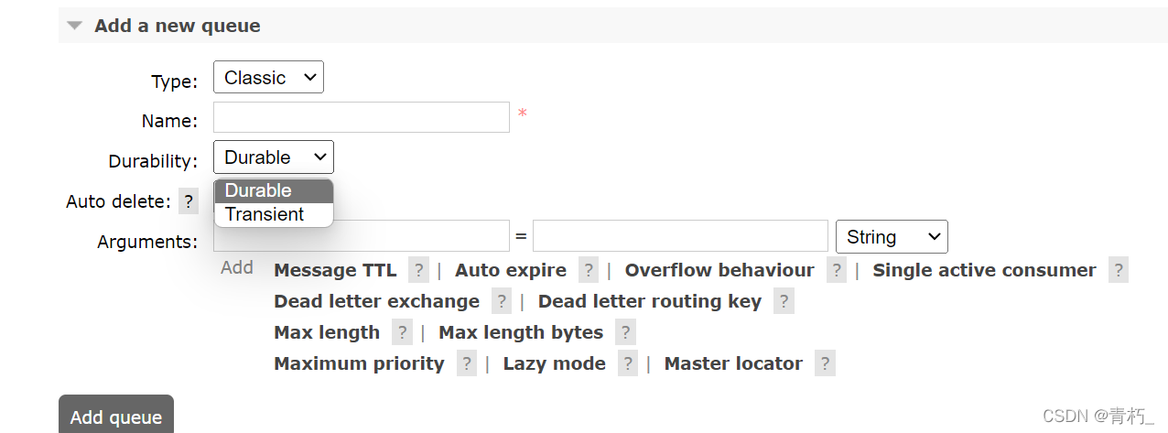Image resolution: width=1168 pixels, height=433 pixels.
Task: Focus the queue Name text field
Action: pyautogui.click(x=361, y=117)
